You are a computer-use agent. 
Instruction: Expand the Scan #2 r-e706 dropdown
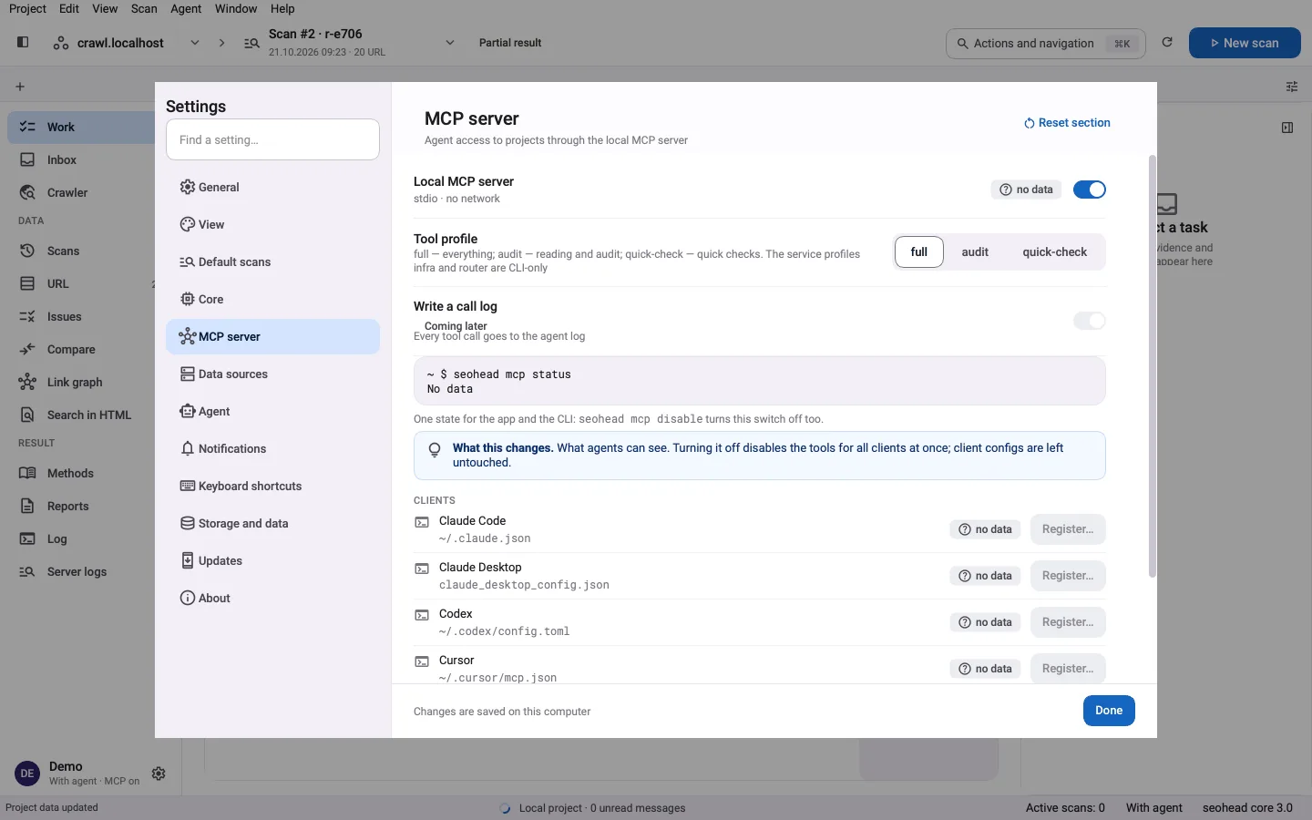pos(449,43)
